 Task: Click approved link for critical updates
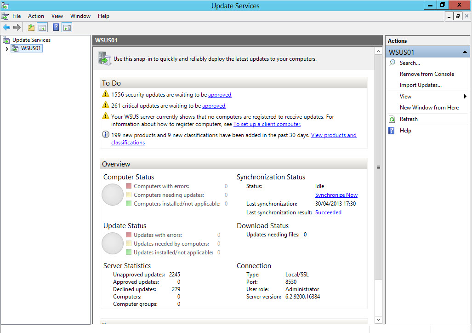click(x=214, y=106)
